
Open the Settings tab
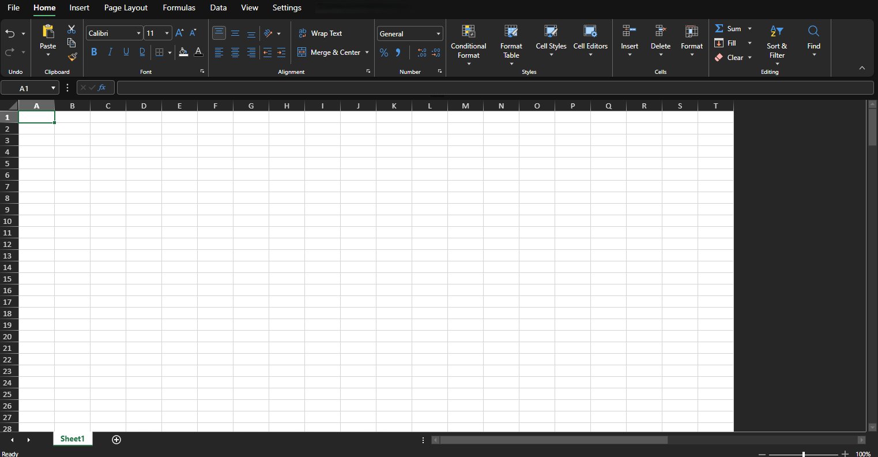(287, 8)
